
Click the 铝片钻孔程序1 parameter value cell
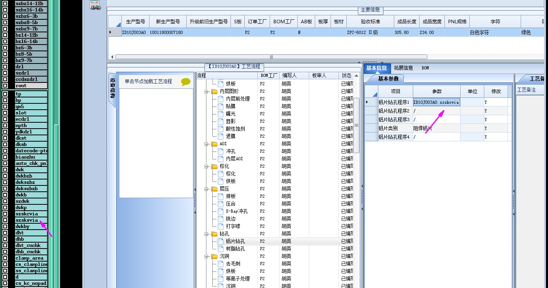tap(437, 102)
